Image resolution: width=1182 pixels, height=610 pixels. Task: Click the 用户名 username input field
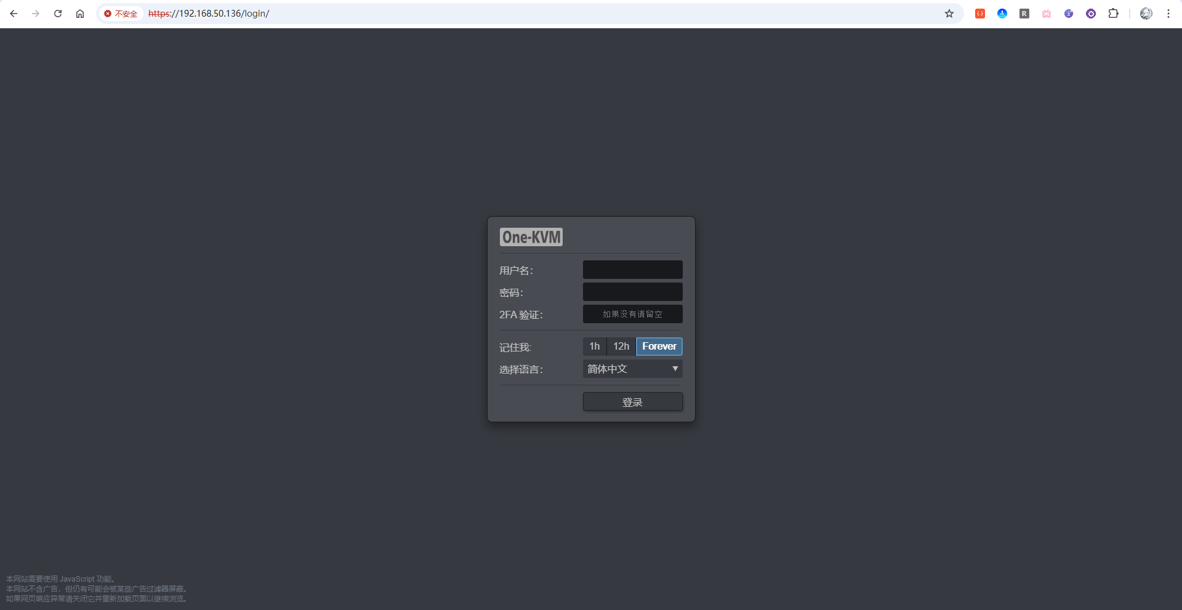(632, 269)
